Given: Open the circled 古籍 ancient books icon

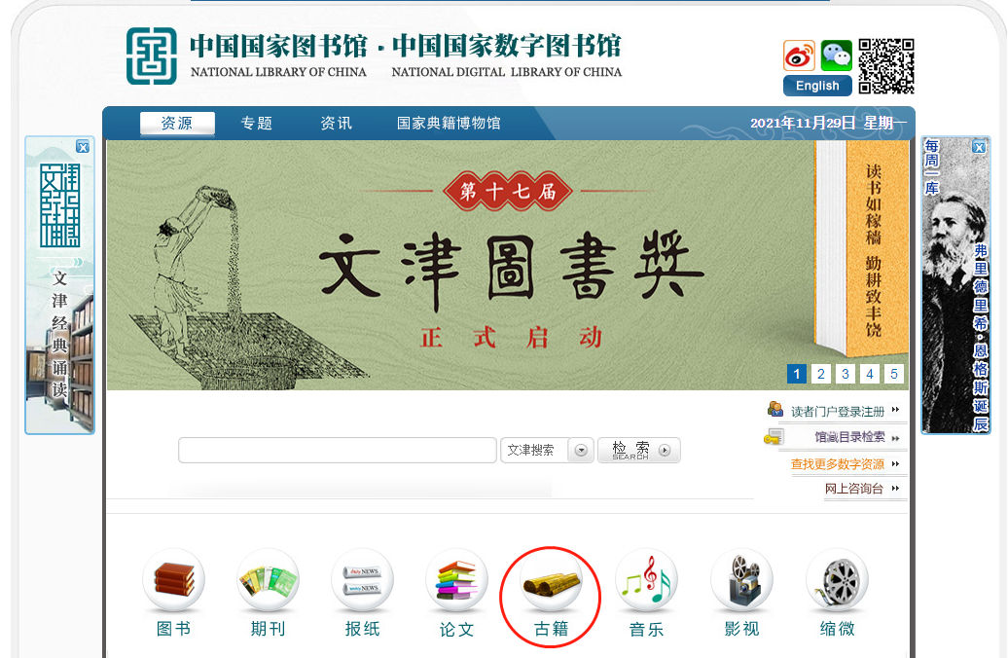Looking at the screenshot, I should [x=551, y=580].
